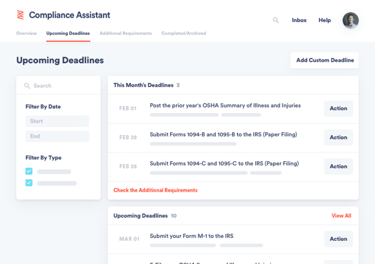Click the magnifier icon in the sidebar search box
The image size is (375, 264).
tap(27, 85)
